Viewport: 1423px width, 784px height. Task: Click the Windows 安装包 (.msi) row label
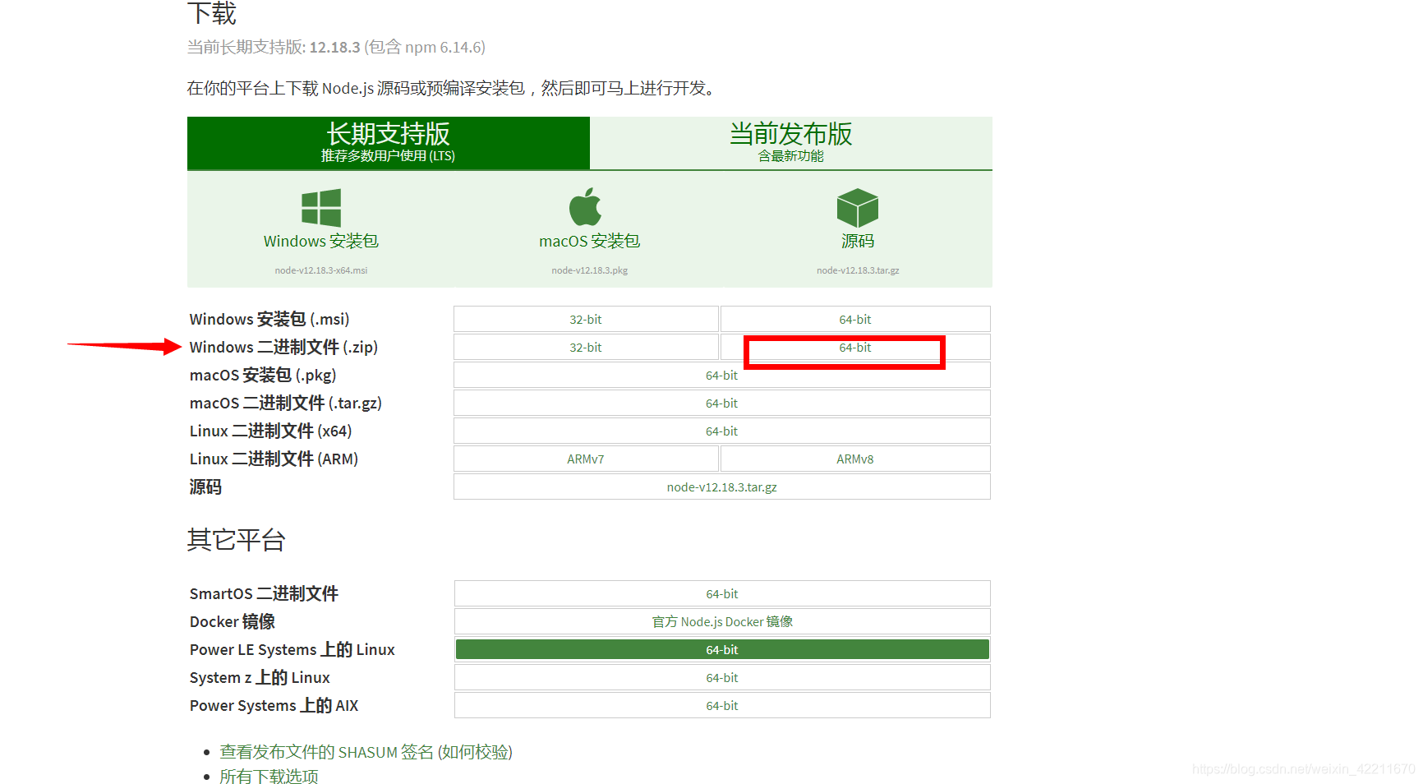click(269, 319)
